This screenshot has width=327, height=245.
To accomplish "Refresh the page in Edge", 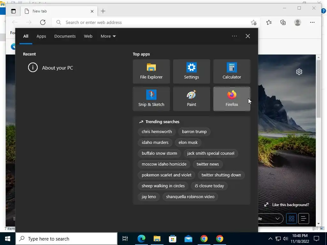I will point(43,22).
